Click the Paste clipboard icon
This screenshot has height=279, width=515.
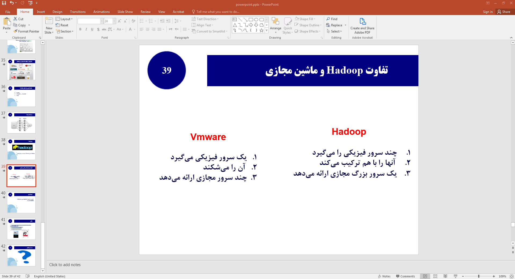coord(7,21)
